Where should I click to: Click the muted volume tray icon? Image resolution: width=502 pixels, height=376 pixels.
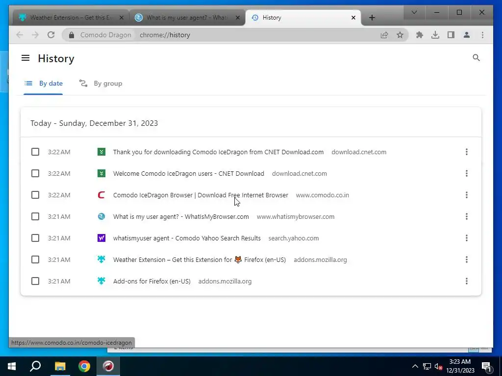[x=438, y=366]
